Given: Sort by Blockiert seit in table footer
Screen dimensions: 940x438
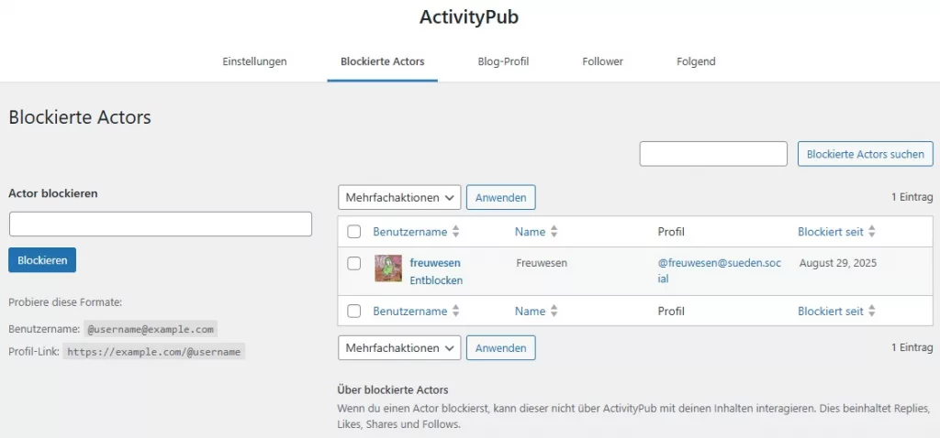Looking at the screenshot, I should [x=830, y=312].
